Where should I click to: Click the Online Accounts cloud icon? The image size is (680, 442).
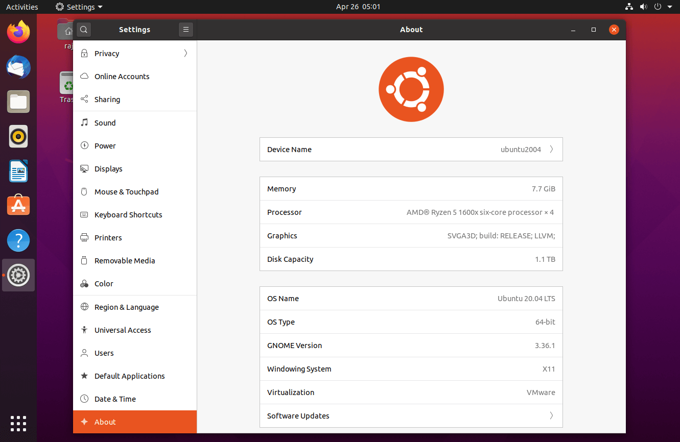click(x=84, y=77)
